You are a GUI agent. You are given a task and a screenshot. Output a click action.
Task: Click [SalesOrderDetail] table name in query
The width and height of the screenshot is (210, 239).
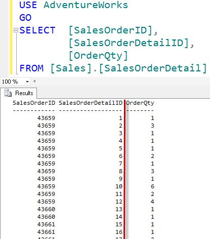(153, 68)
